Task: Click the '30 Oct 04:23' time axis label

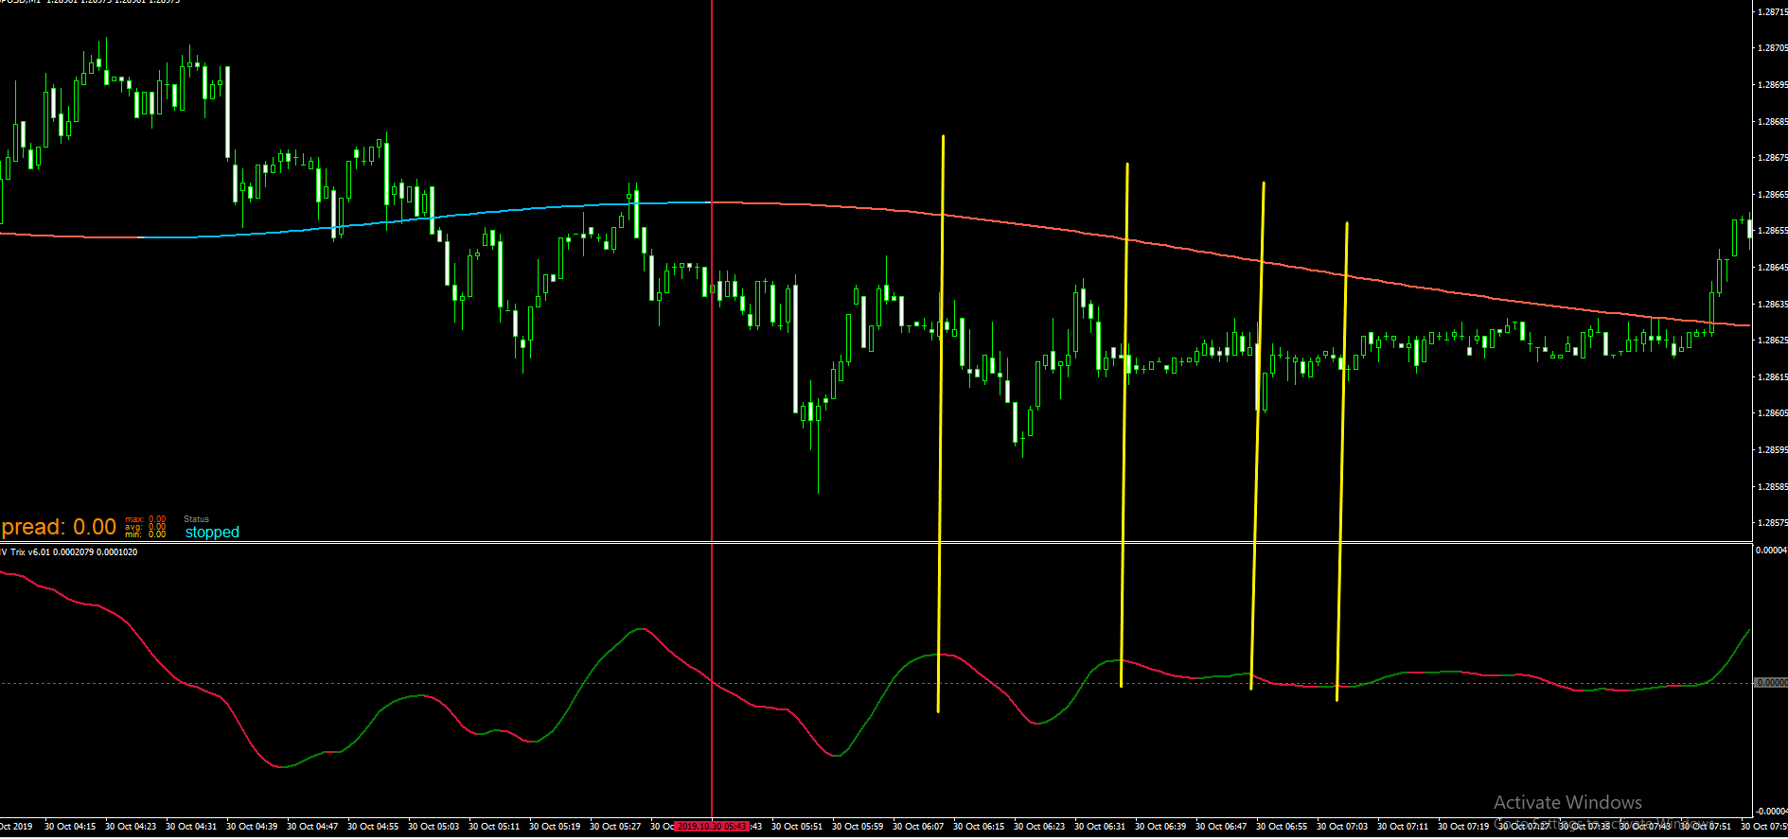Action: click(131, 826)
